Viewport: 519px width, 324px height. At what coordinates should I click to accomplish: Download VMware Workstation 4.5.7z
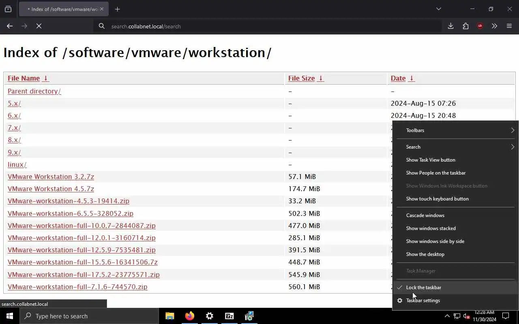51,189
